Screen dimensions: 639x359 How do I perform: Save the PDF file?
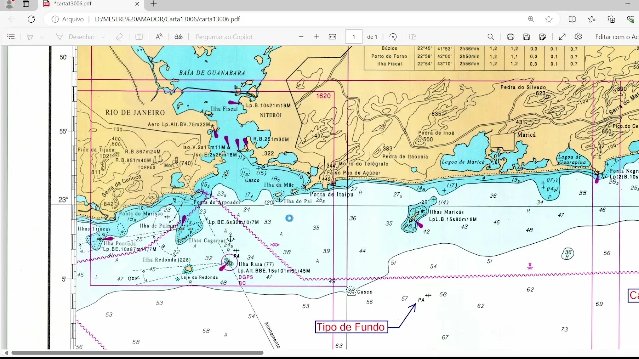(526, 37)
